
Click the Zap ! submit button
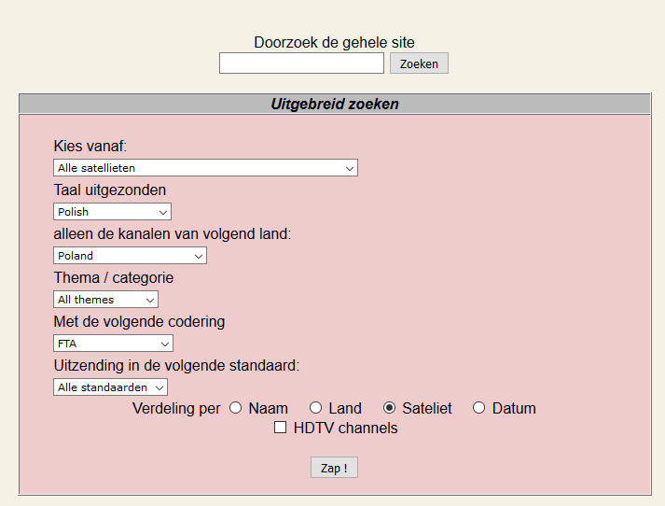click(334, 468)
